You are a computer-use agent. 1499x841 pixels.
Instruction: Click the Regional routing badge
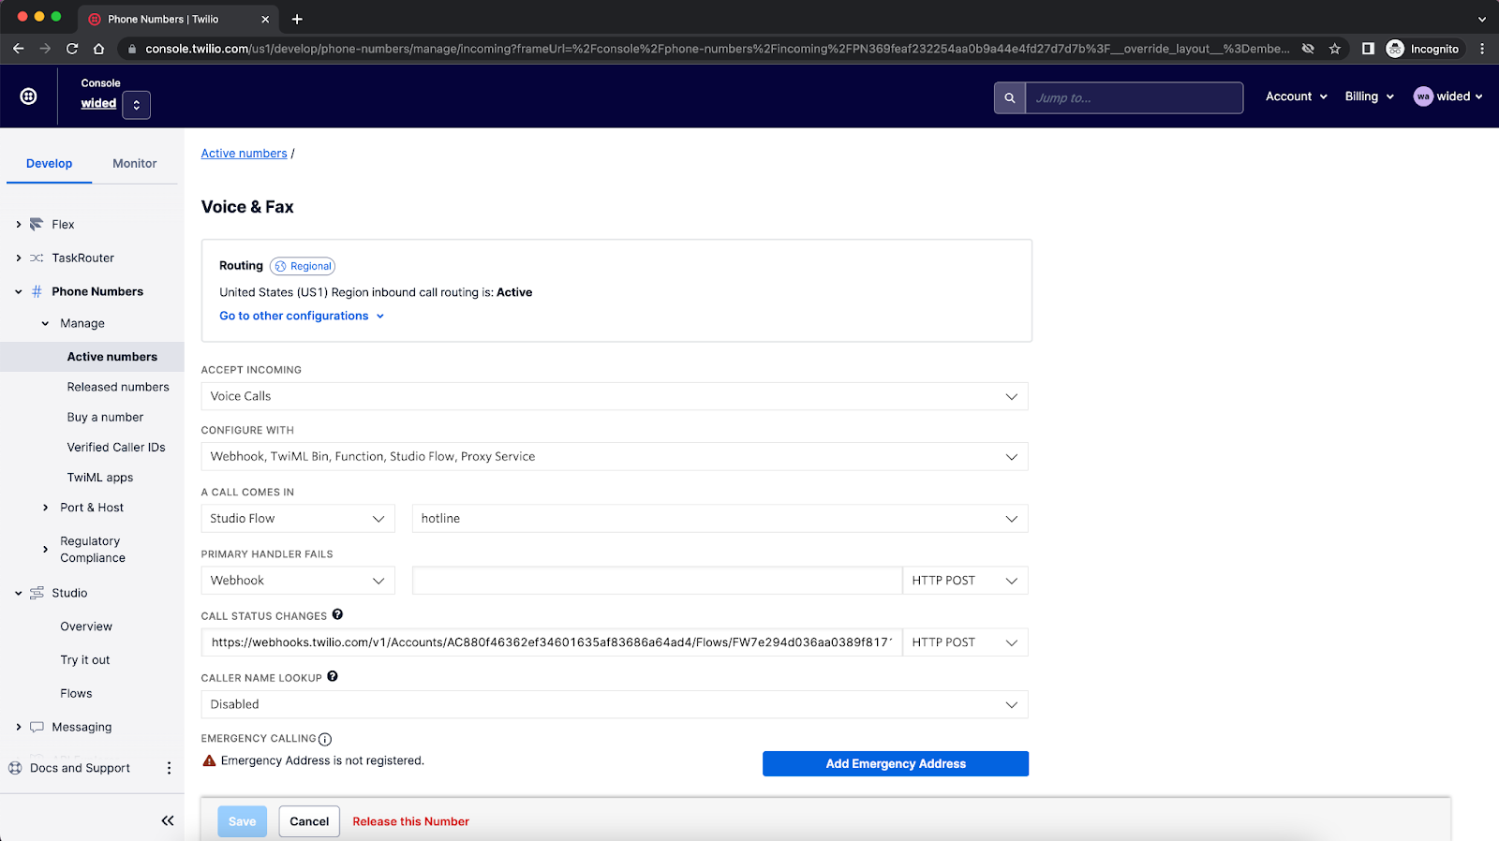(x=303, y=266)
